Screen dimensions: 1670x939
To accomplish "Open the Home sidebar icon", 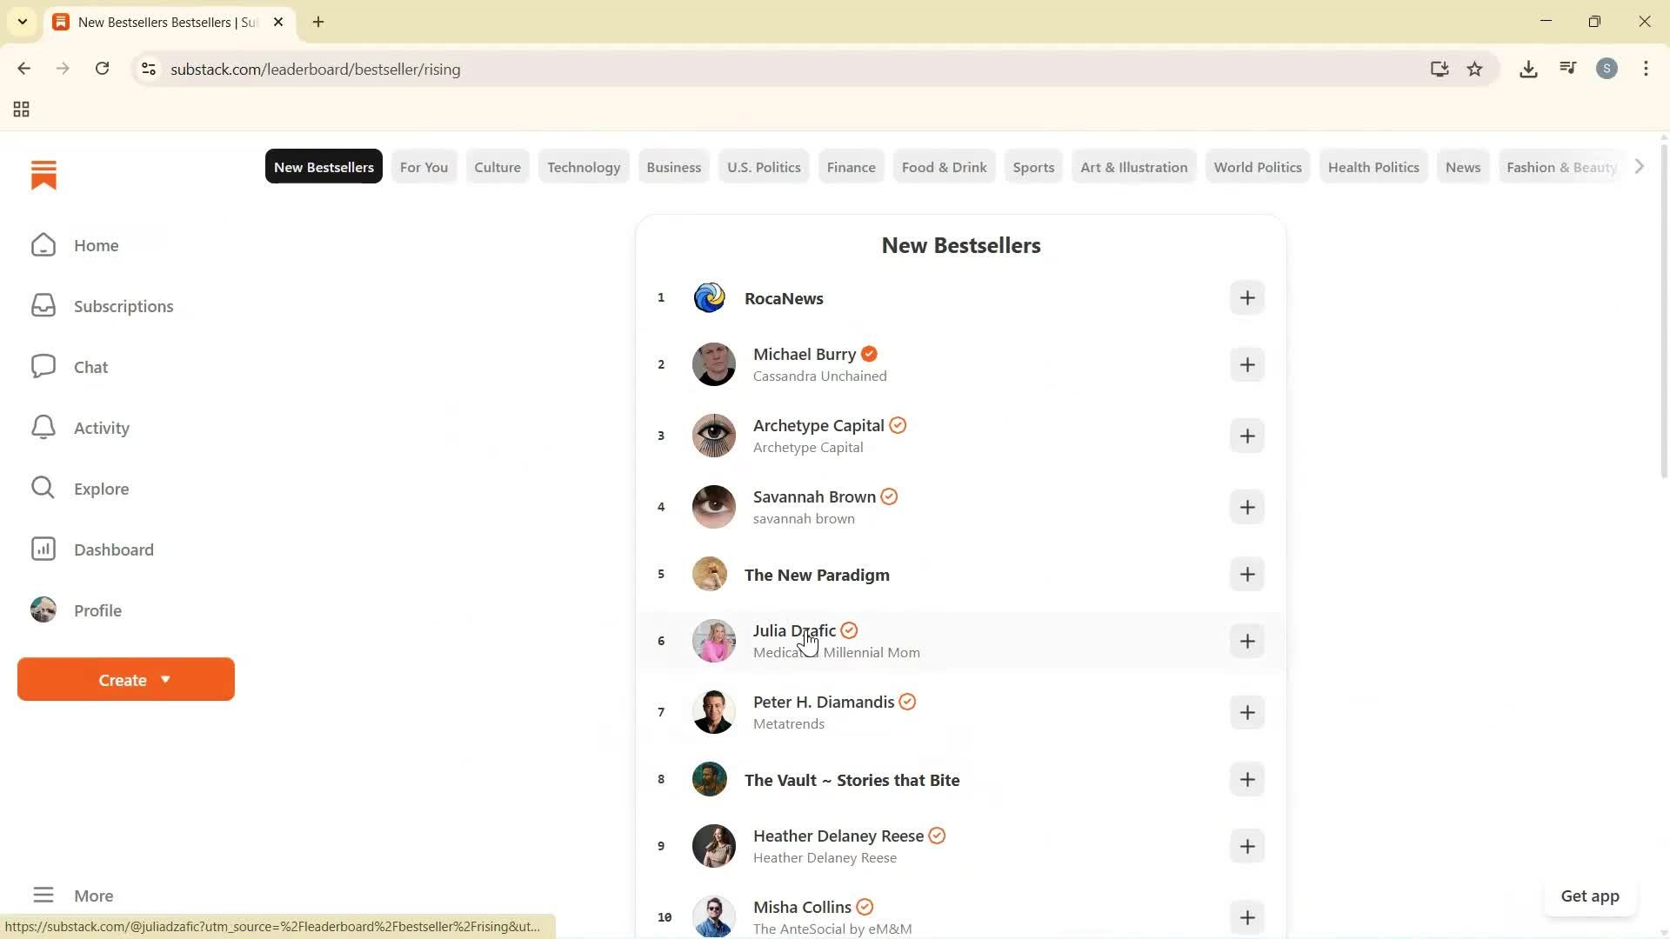I will pos(43,245).
